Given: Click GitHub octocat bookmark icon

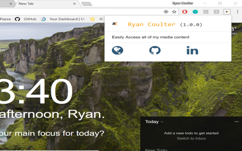Looking at the screenshot, I should (17, 19).
